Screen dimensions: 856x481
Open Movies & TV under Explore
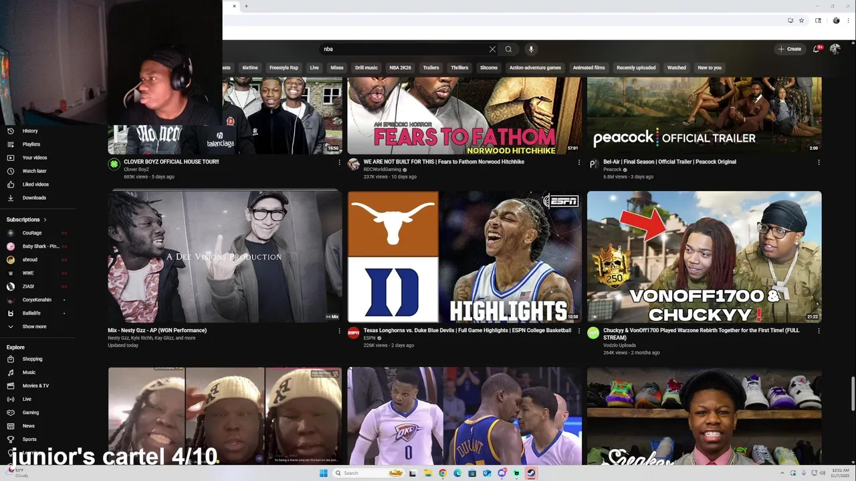[x=35, y=385]
